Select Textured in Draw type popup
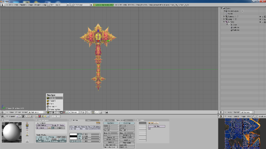 55,98
